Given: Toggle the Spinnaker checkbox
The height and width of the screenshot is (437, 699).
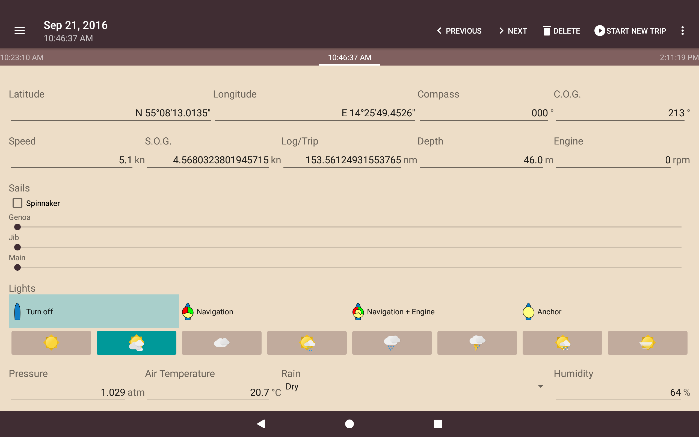Looking at the screenshot, I should pos(17,203).
